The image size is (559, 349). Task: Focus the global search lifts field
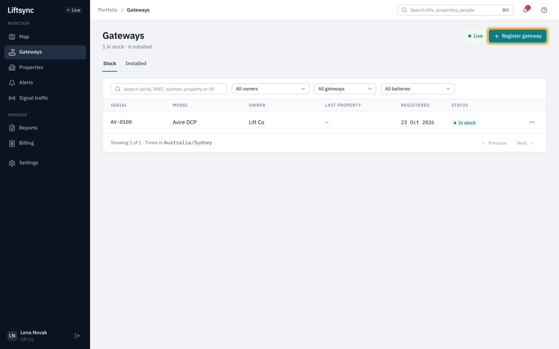tap(455, 10)
